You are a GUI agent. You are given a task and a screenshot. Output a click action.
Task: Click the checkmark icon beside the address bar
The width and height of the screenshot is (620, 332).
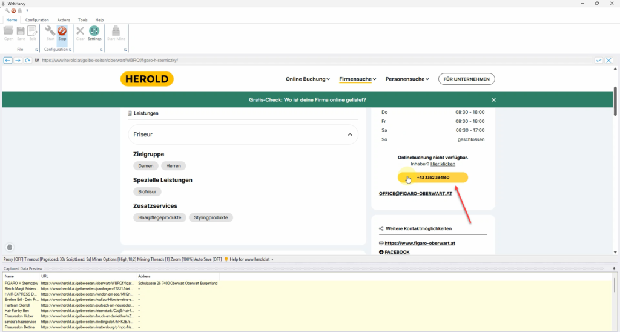[x=599, y=61]
